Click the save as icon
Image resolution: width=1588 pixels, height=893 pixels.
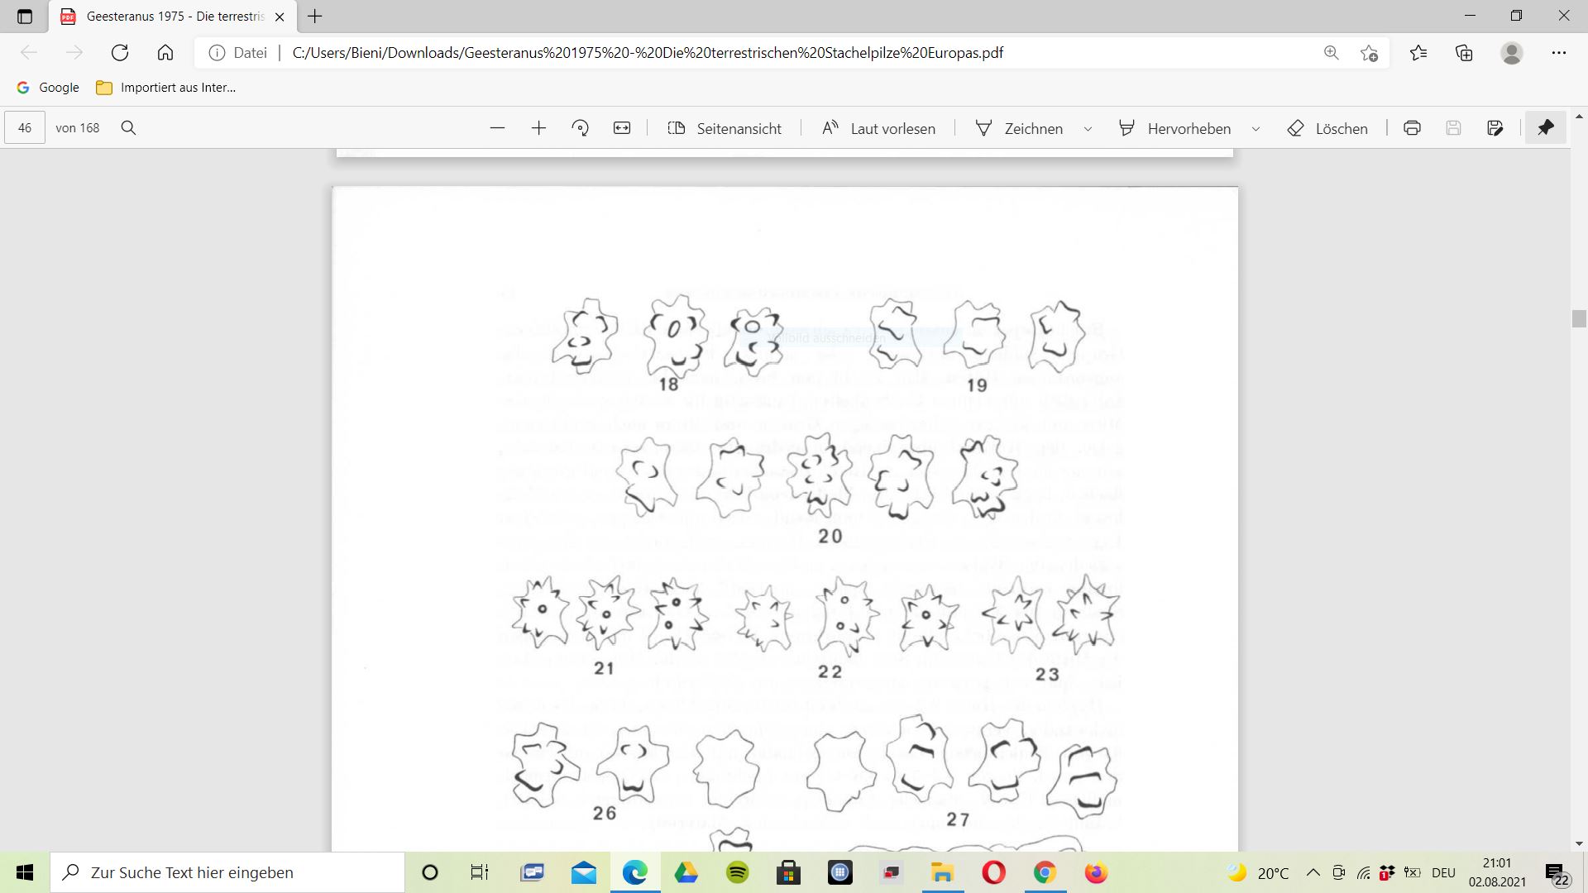tap(1495, 128)
